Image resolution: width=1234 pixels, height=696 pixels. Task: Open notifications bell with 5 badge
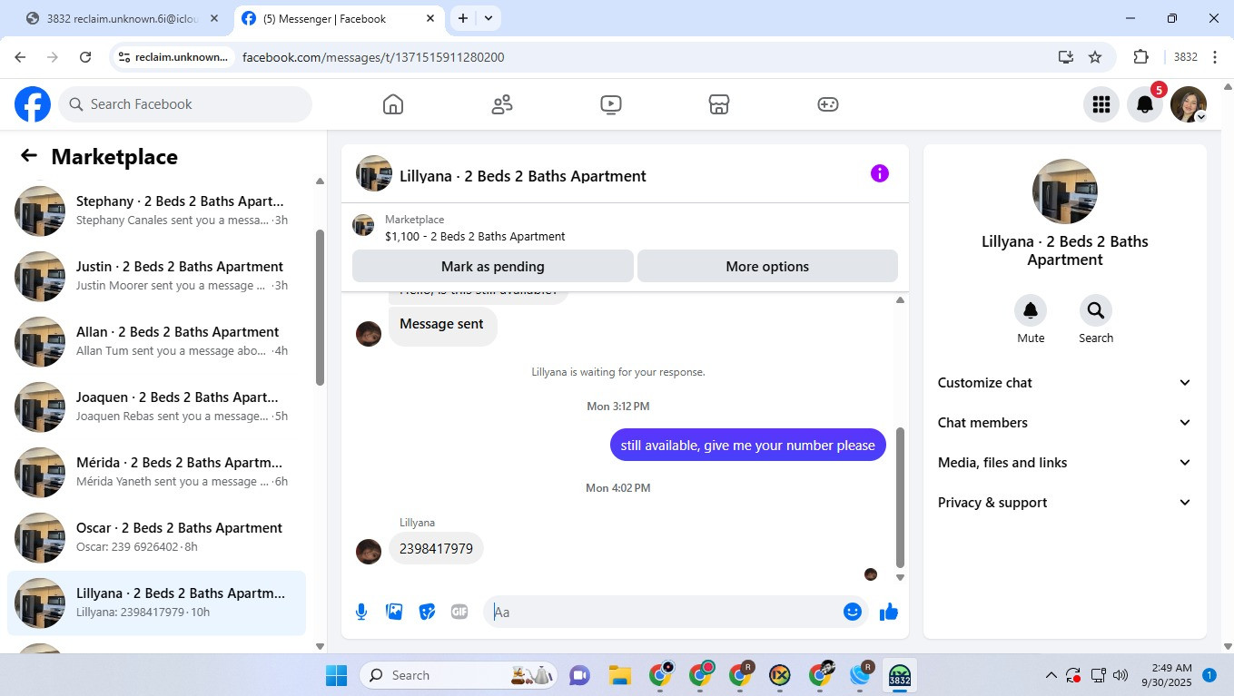[x=1145, y=104]
